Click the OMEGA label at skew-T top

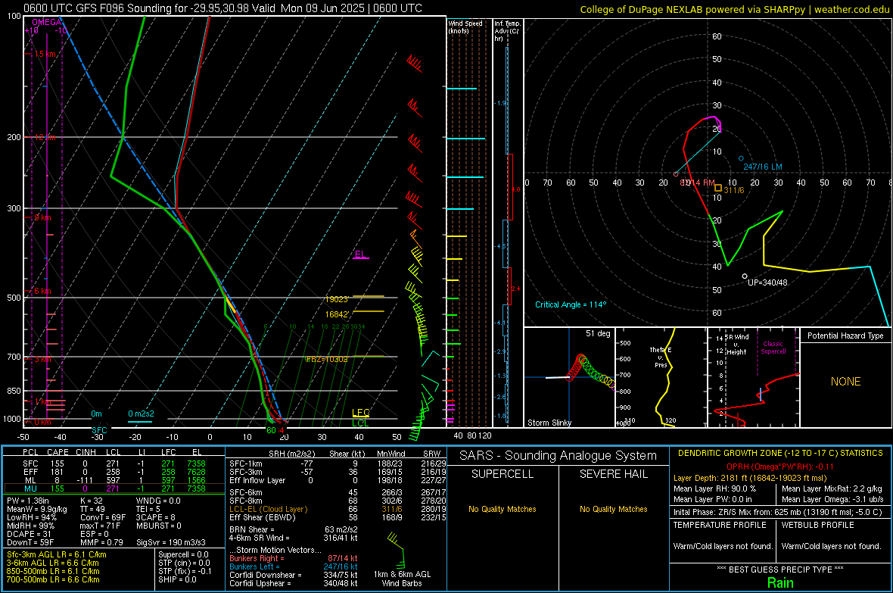[x=47, y=22]
